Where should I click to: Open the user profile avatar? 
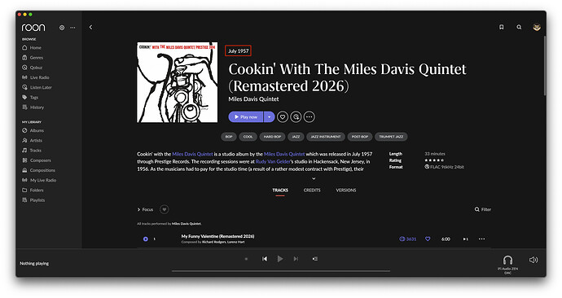pyautogui.click(x=536, y=27)
